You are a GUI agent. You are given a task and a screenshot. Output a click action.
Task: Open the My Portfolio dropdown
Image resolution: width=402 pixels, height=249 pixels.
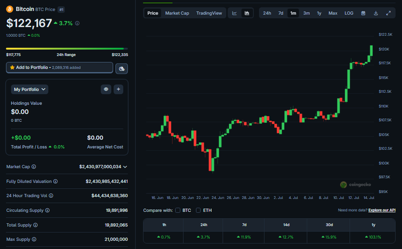[29, 89]
